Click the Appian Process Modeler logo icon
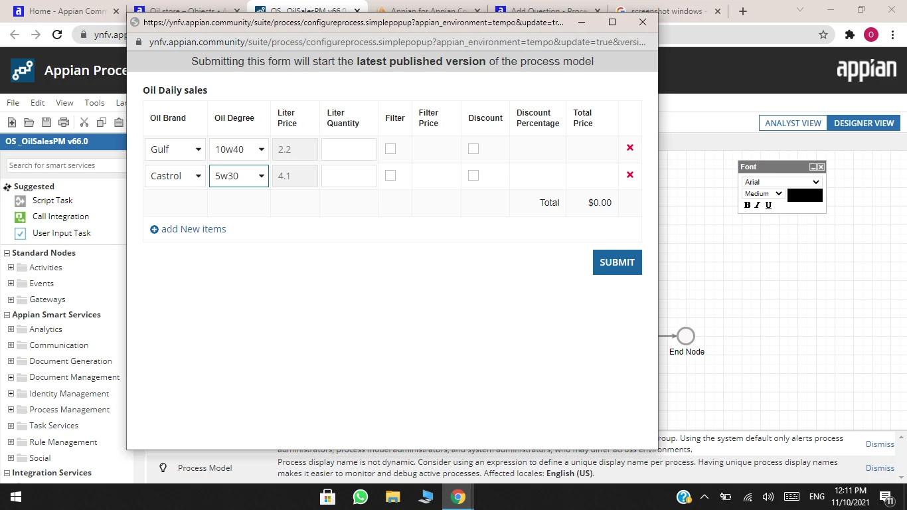The image size is (907, 510). 23,70
